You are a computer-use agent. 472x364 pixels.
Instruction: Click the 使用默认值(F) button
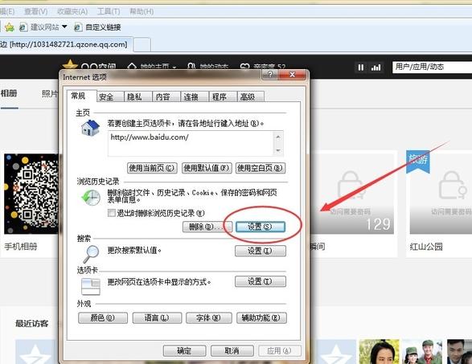207,168
